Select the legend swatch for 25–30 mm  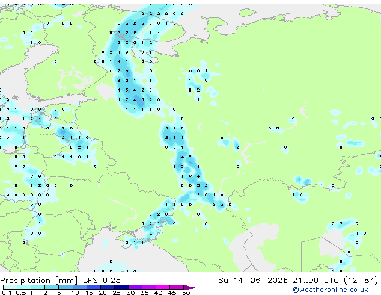[121, 287]
